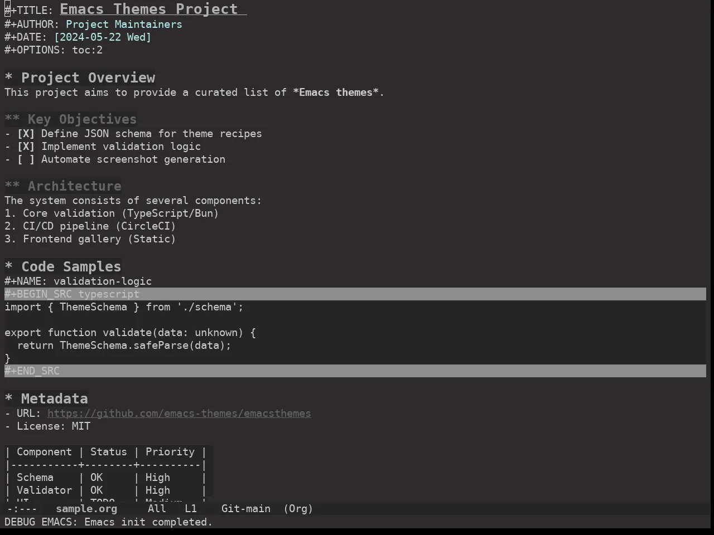Click the L1 line number indicator

click(191, 509)
